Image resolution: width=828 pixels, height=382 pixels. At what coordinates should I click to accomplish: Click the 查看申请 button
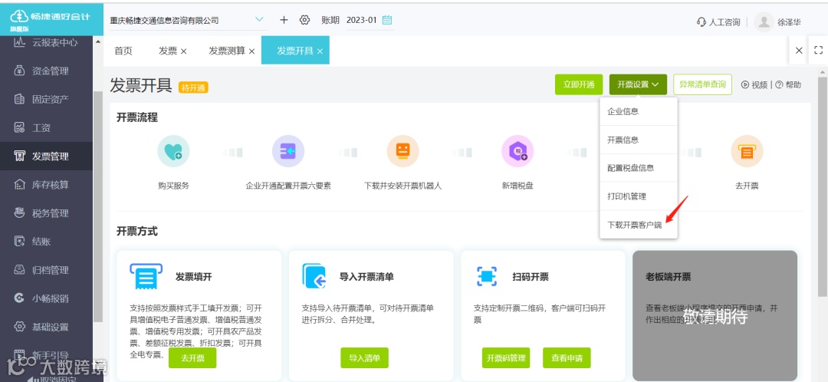pos(567,357)
